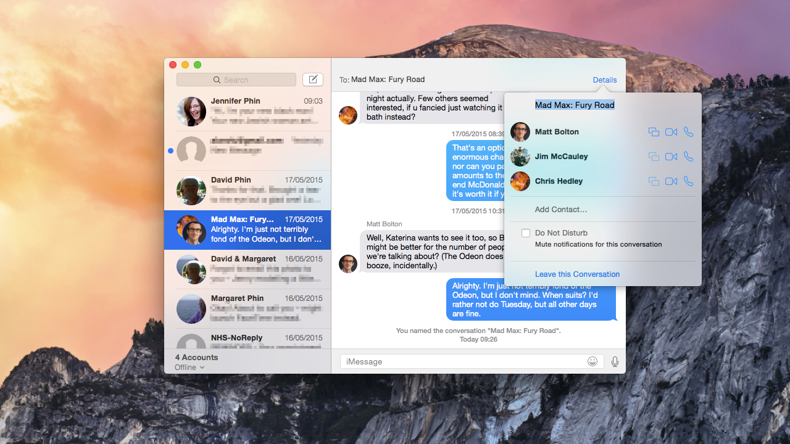Open the emoji picker smiley icon
790x444 pixels.
click(592, 361)
